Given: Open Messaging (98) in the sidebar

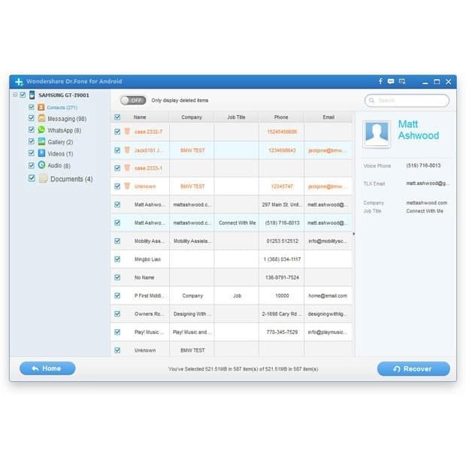Looking at the screenshot, I should (x=67, y=119).
